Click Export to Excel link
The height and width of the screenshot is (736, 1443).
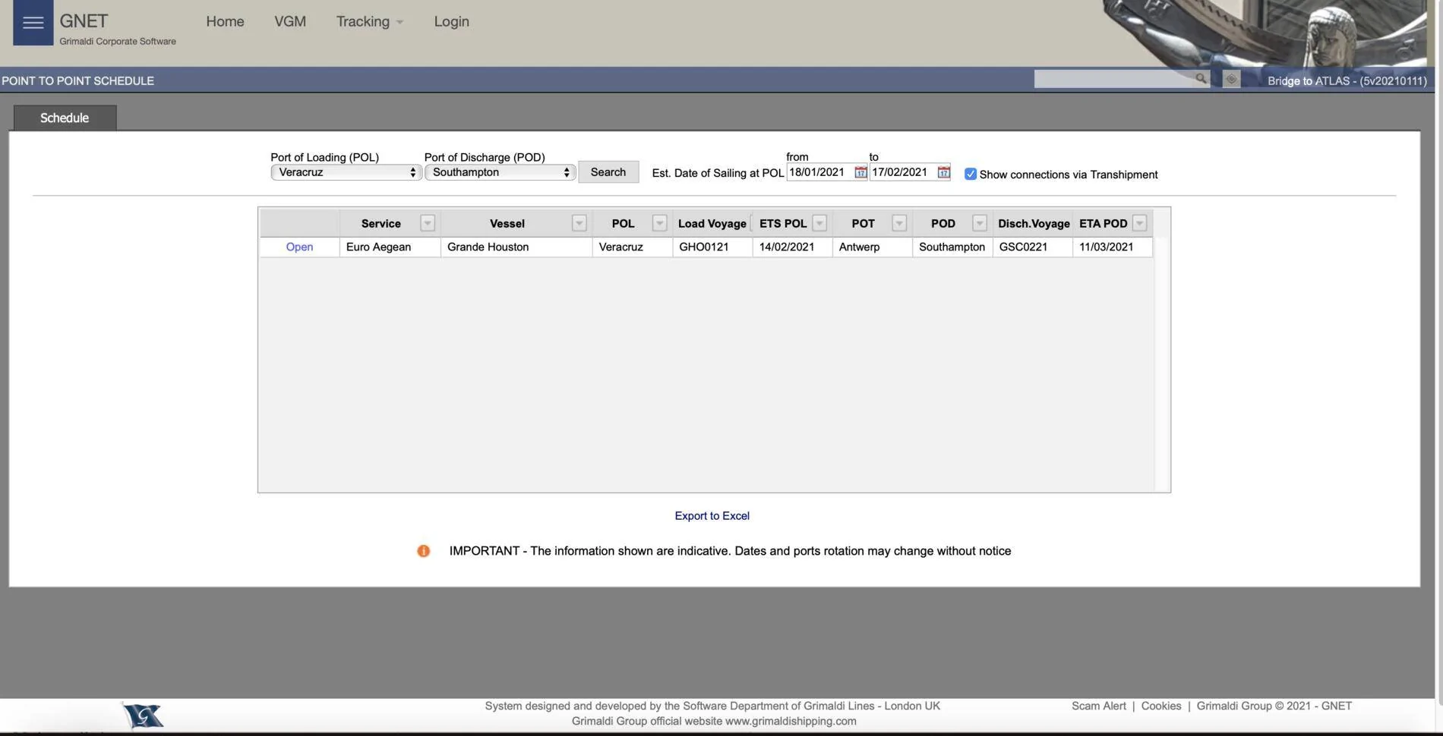click(x=712, y=516)
